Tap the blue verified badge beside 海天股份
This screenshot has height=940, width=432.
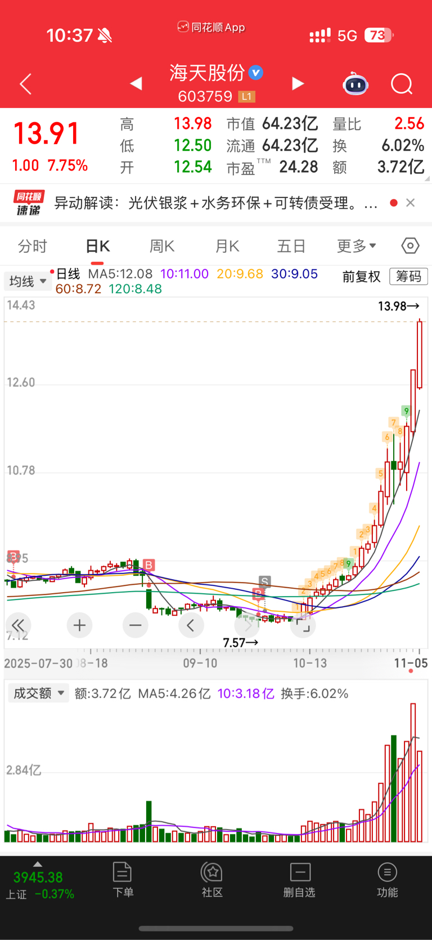(256, 73)
